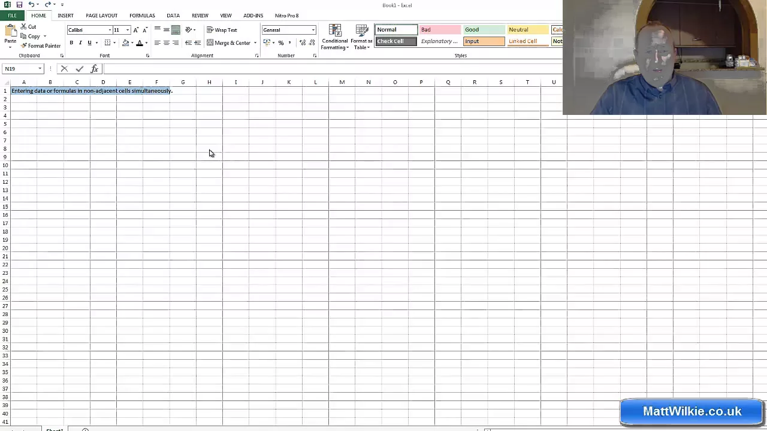Increase font size with the large A
Screen dimensions: 767x431
pyautogui.click(x=136, y=30)
